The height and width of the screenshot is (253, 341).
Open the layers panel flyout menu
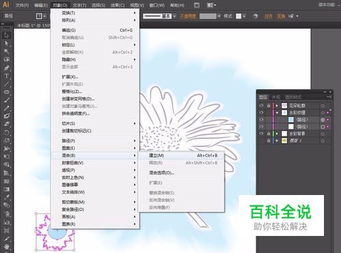329,97
